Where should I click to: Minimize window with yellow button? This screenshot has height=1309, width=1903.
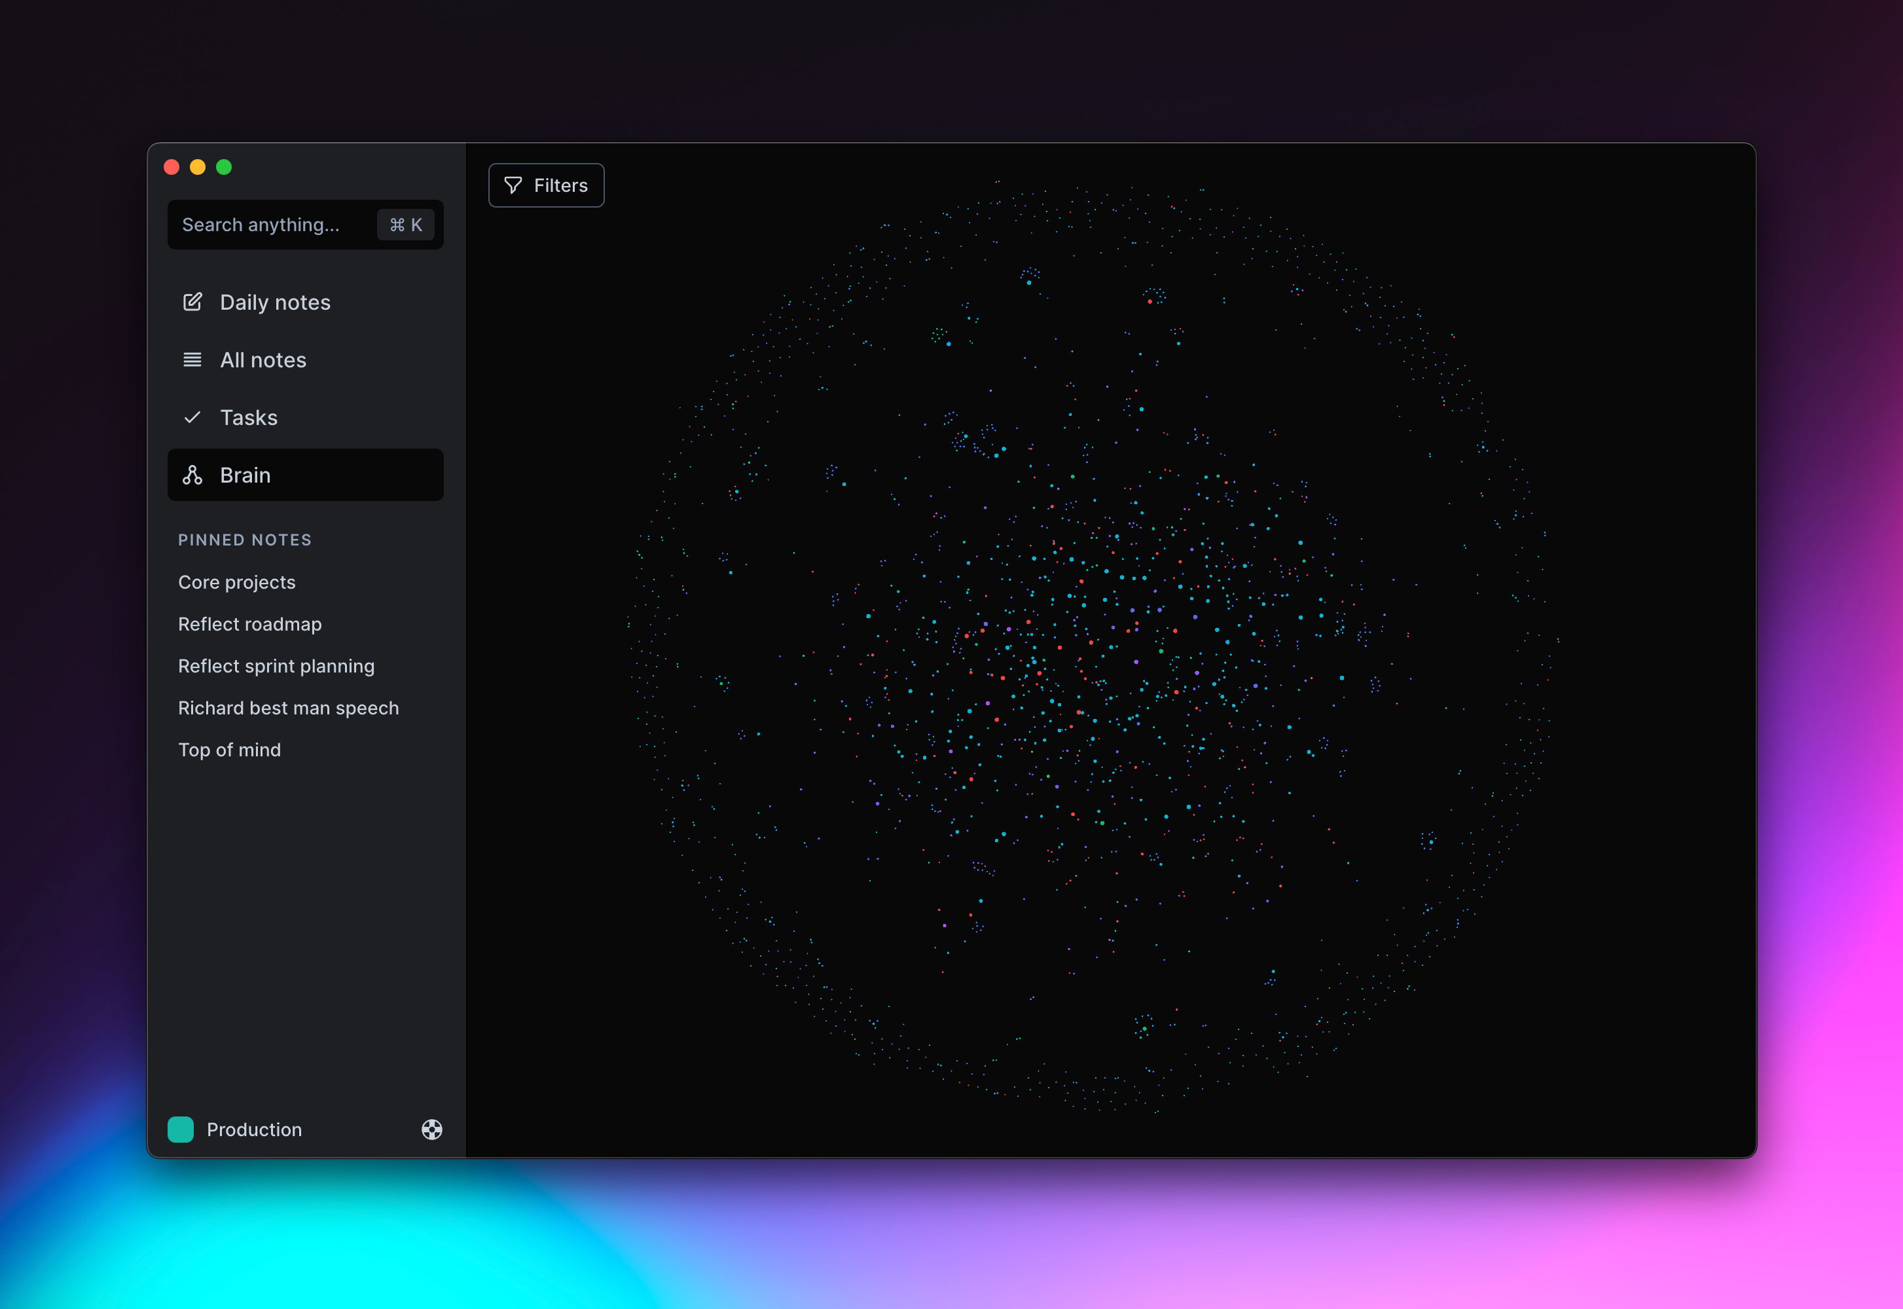pos(198,168)
